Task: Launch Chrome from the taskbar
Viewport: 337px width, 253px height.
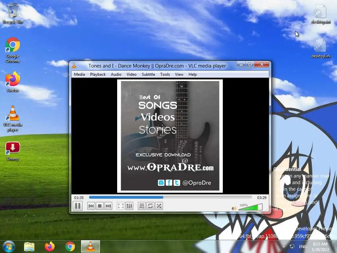Action: tap(70, 246)
